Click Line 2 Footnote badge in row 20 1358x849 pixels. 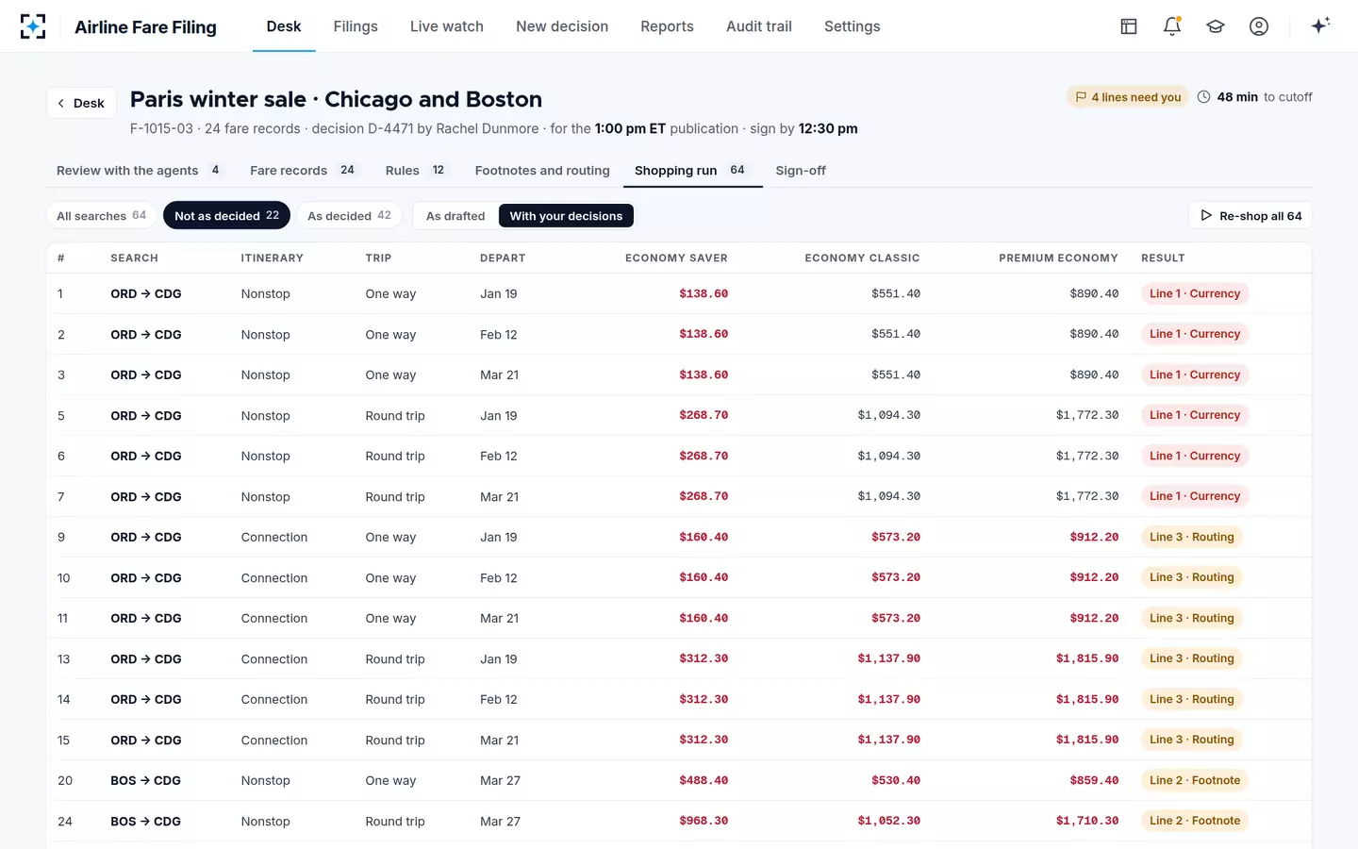pyautogui.click(x=1195, y=780)
